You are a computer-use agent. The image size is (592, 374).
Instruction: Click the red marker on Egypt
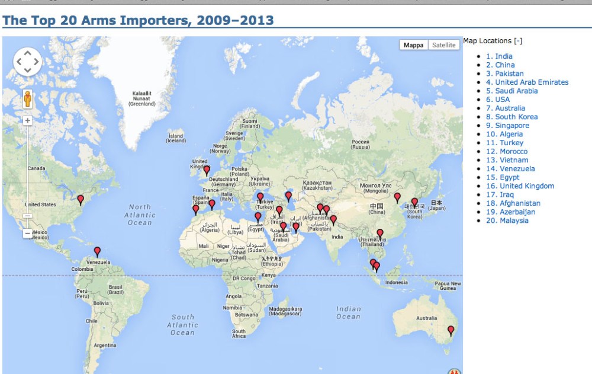coord(258,217)
